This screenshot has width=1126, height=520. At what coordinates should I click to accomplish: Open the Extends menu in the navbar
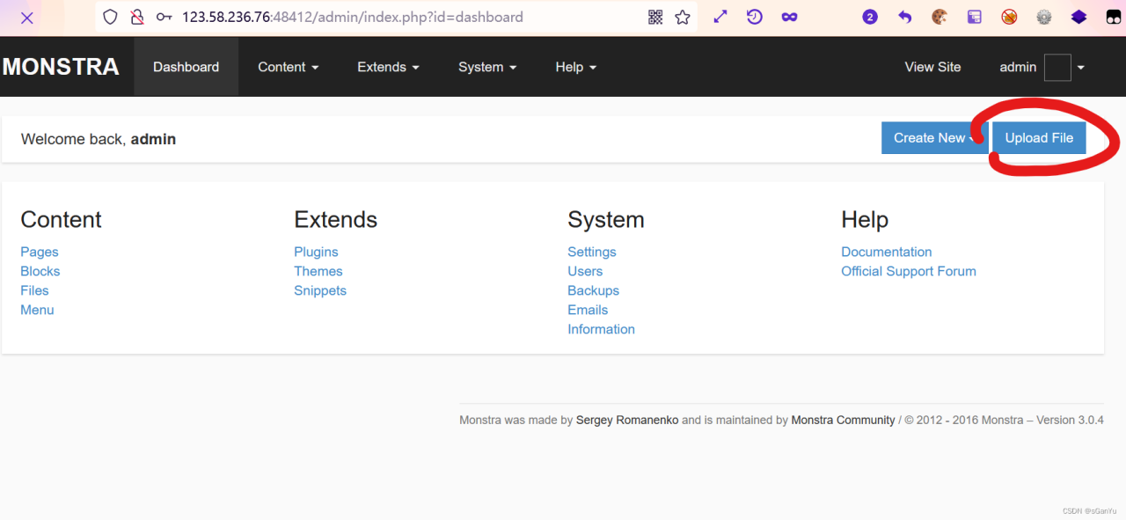(x=388, y=67)
